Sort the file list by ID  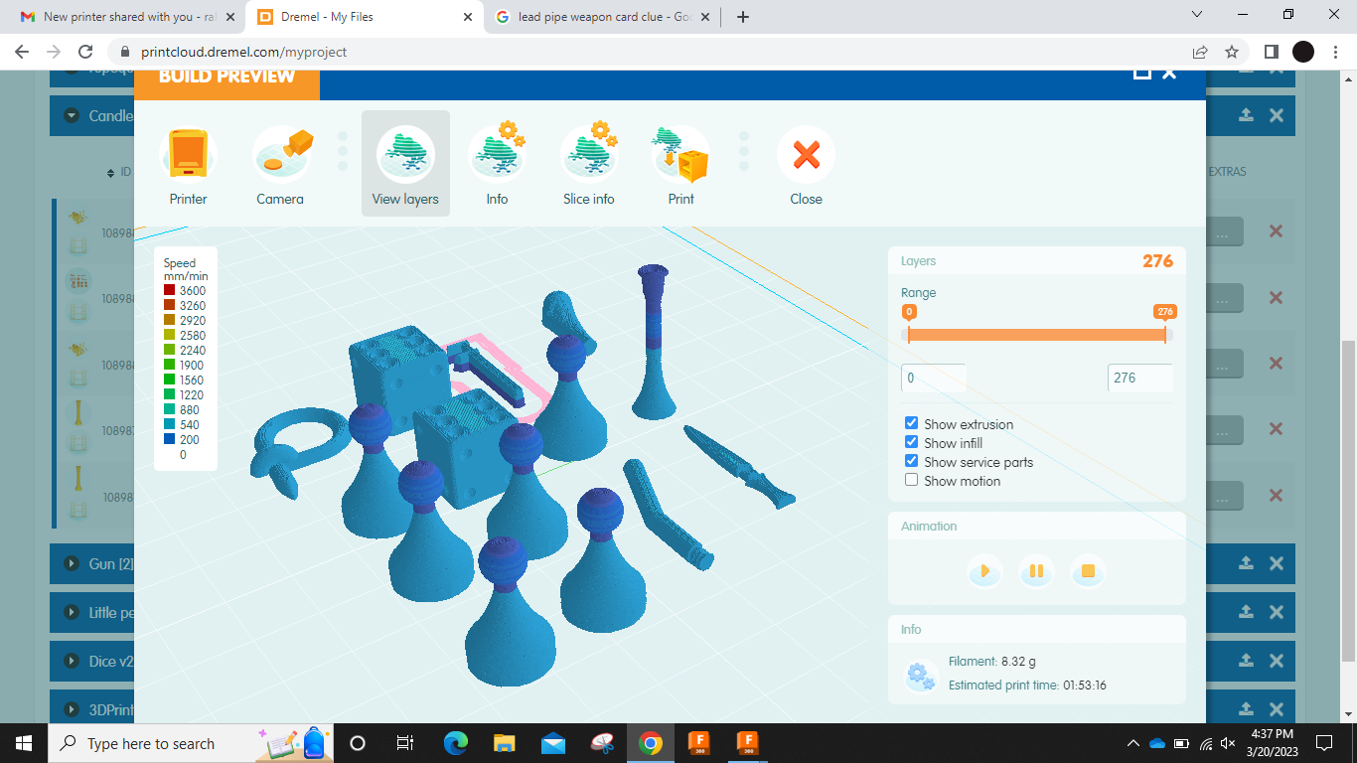119,172
